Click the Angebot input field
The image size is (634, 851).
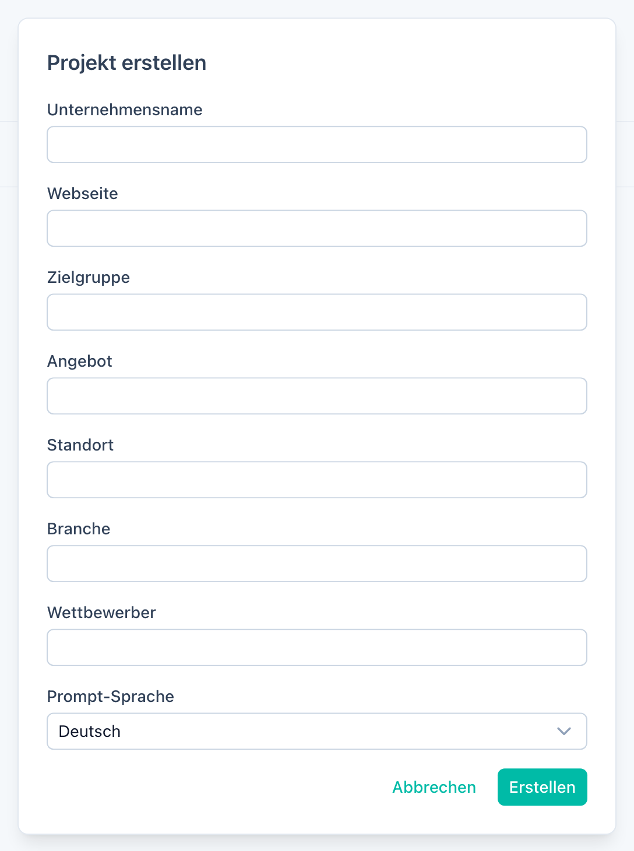[x=316, y=396]
